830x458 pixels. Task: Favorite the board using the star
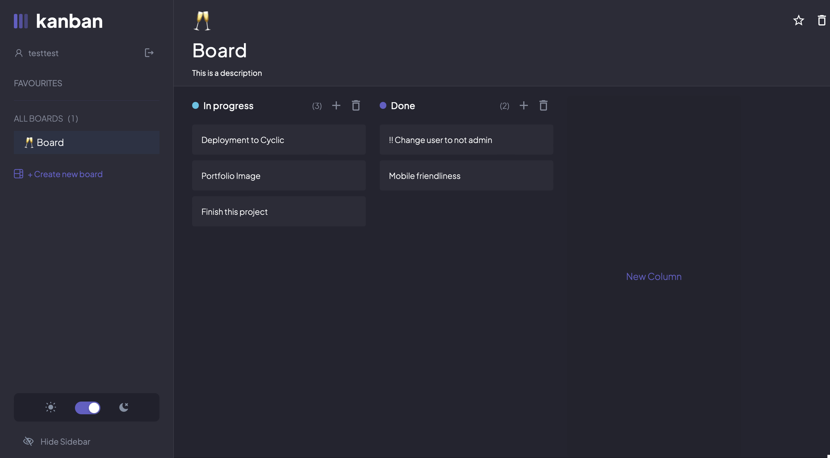coord(798,20)
